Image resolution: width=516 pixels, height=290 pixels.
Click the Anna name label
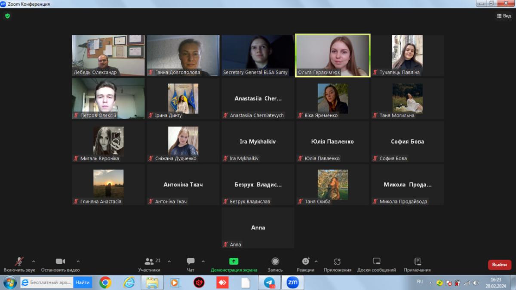(235, 244)
